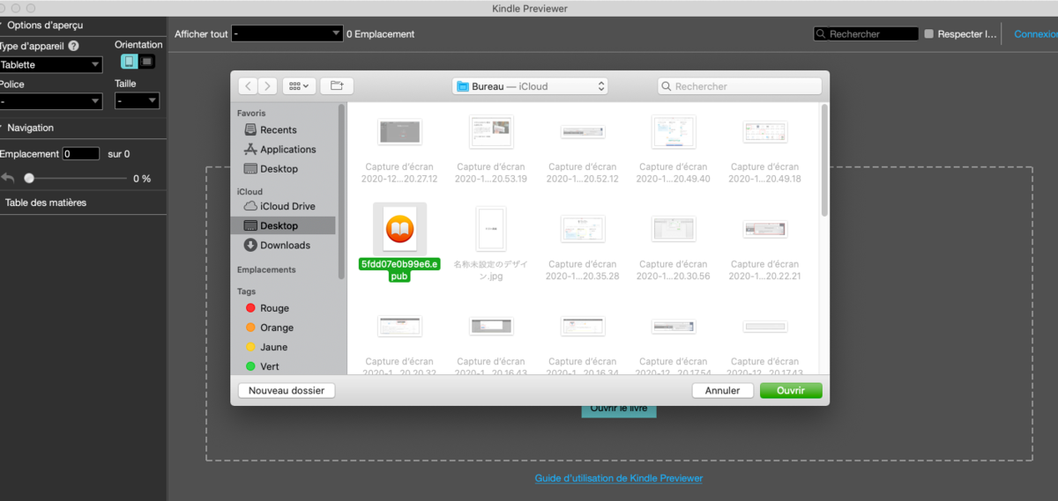The image size is (1058, 501).
Task: Select capture thumbnail 2020-1...20.35.28
Action: pyautogui.click(x=583, y=229)
